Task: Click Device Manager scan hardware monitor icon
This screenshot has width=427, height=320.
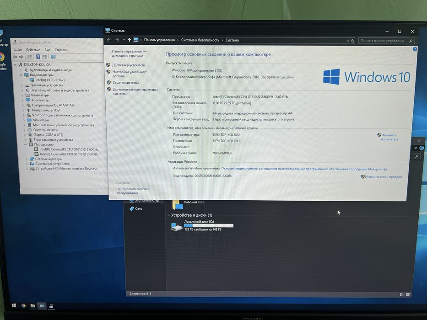Action: pyautogui.click(x=53, y=57)
